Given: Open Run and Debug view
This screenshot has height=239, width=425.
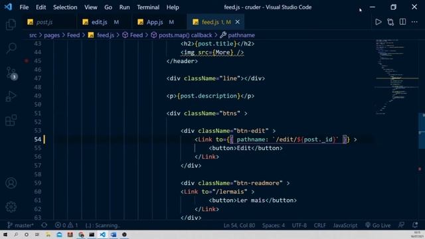Looking at the screenshot, I should coord(11,96).
